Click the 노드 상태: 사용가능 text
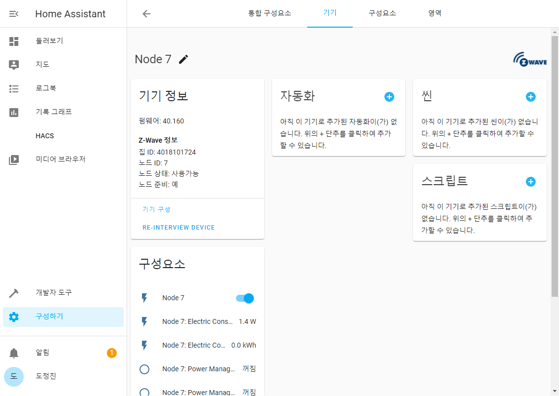Viewport: 559px width, 396px height. pyautogui.click(x=169, y=174)
